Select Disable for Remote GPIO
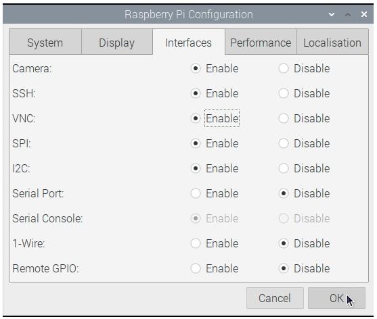Screen dimensions: 377x319 coord(284,268)
